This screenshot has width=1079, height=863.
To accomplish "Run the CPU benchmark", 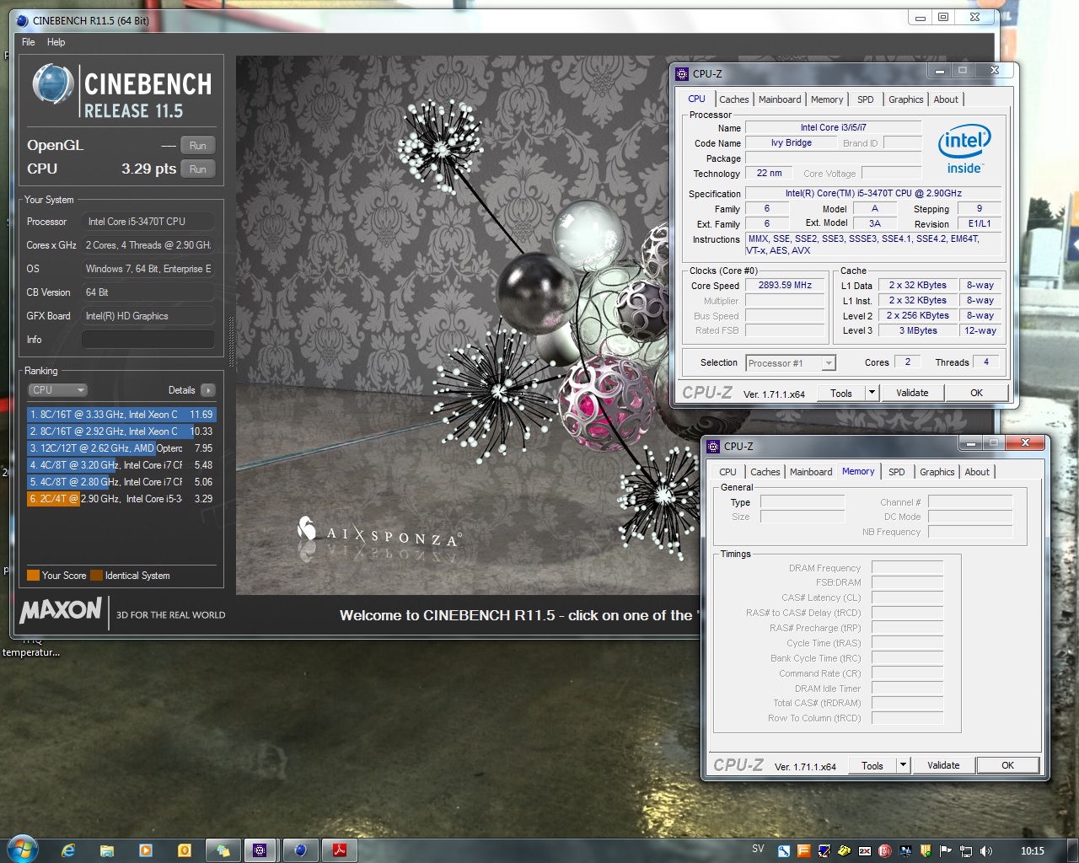I will pos(198,169).
